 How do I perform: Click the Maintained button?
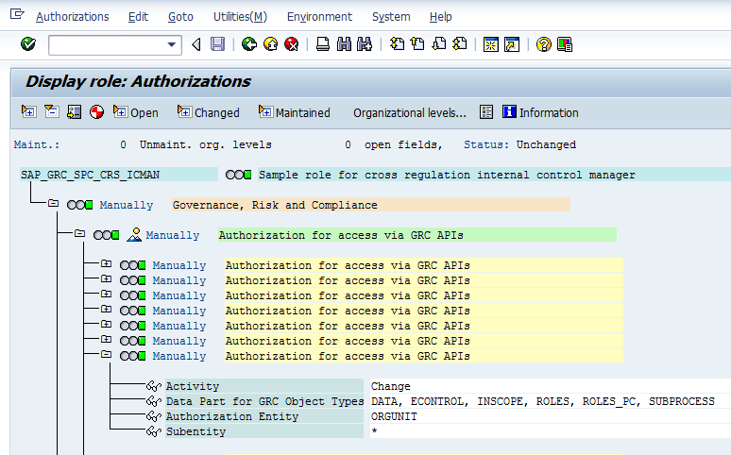click(294, 112)
